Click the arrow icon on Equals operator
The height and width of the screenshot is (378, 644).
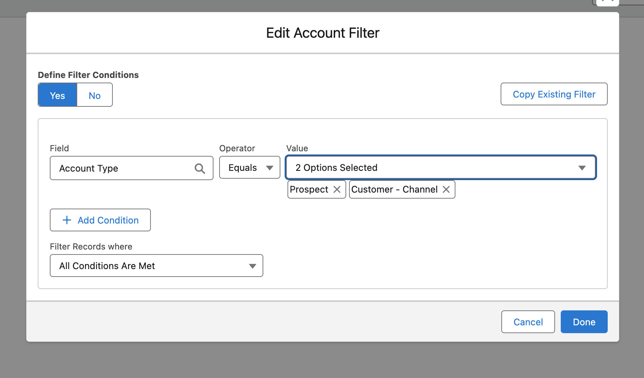coord(270,168)
